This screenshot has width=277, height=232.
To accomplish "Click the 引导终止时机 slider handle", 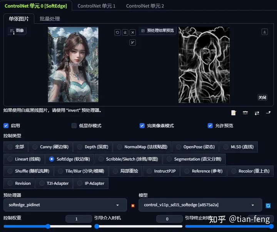I will [x=271, y=226].
